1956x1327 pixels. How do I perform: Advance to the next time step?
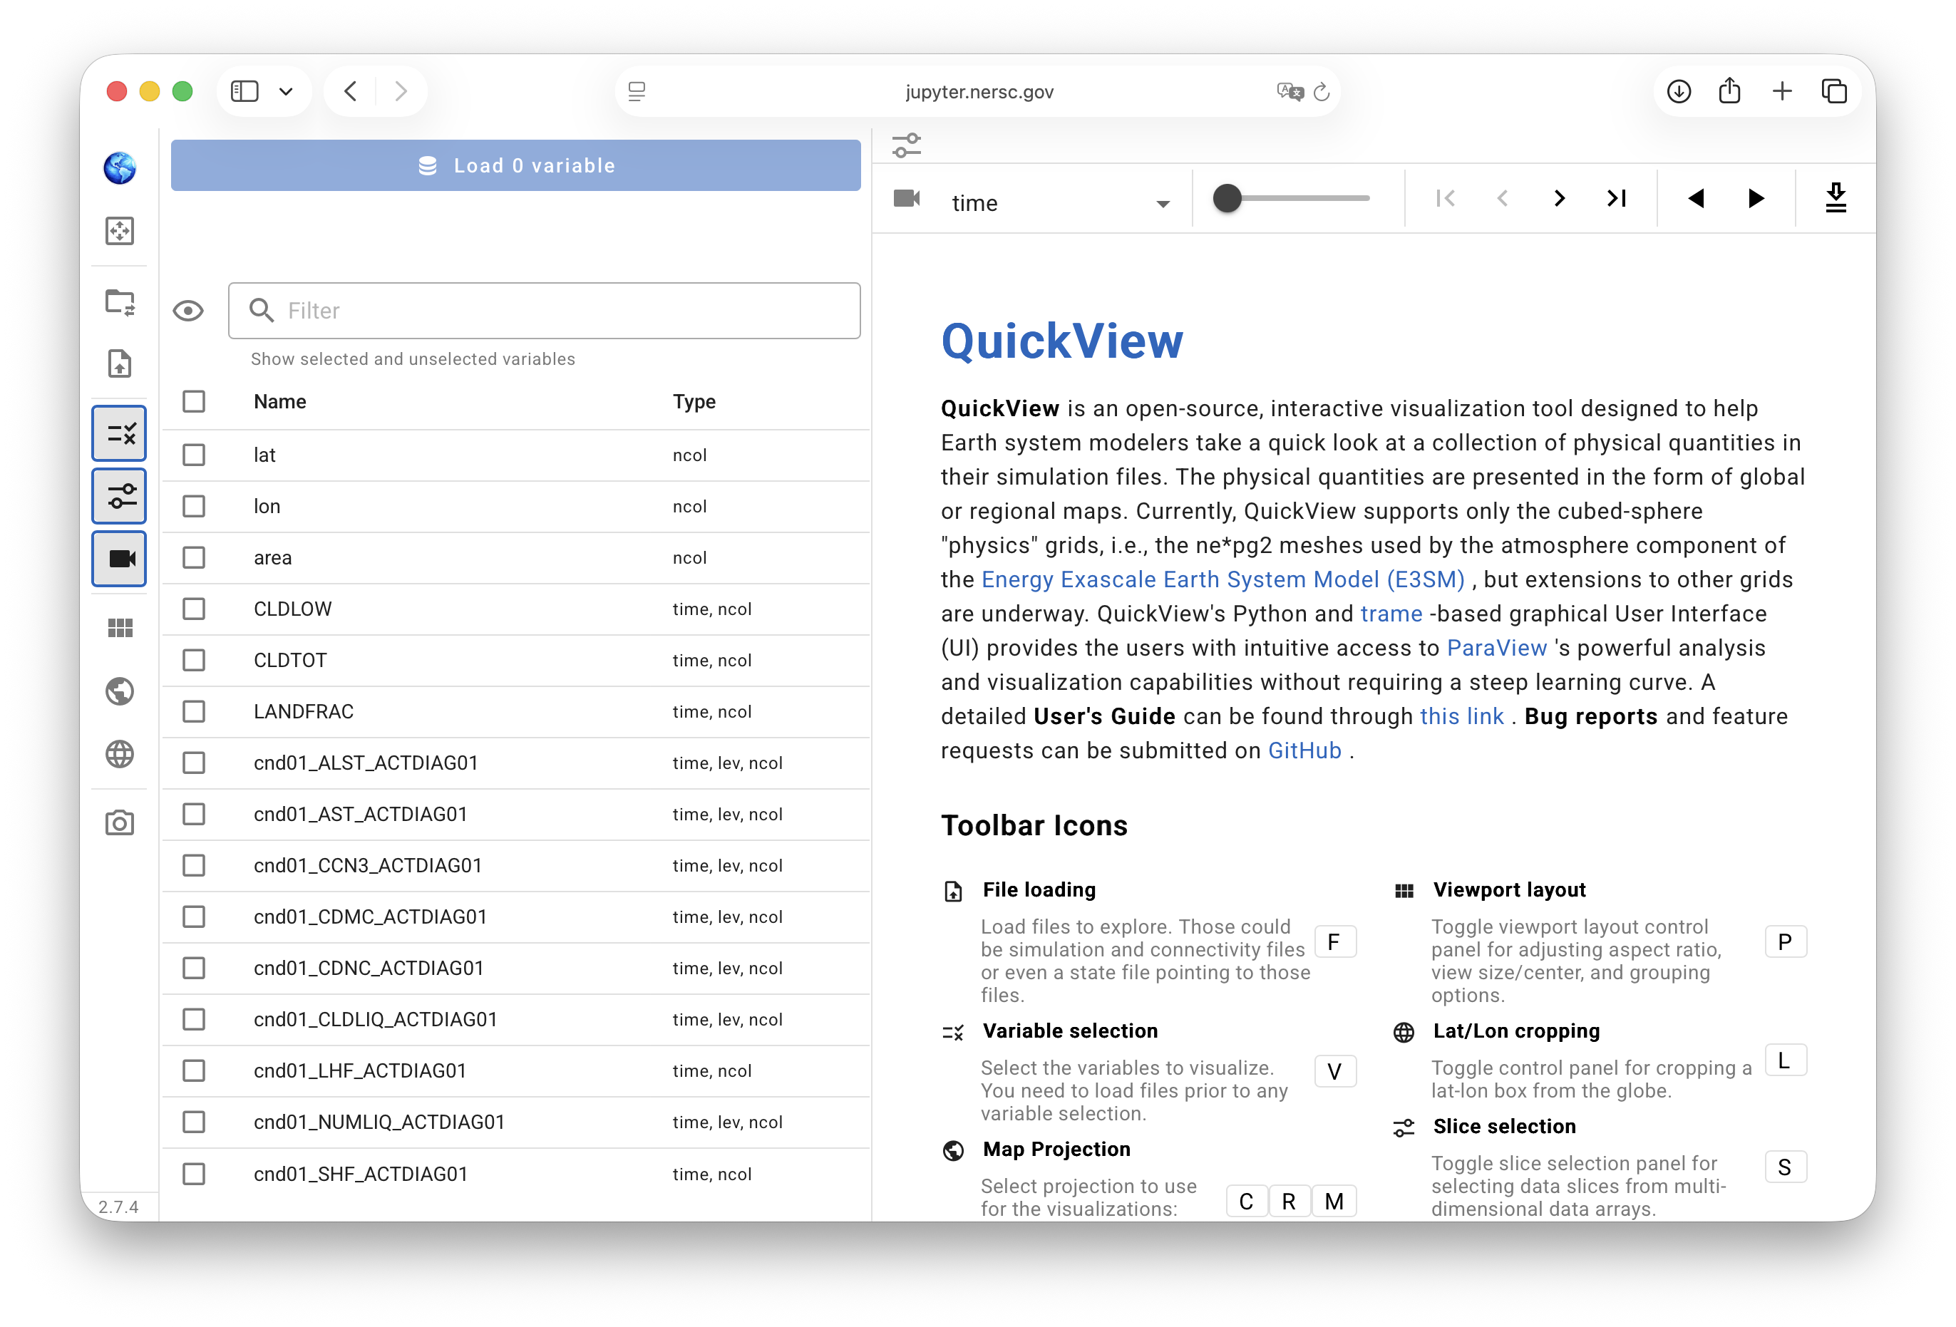(1560, 199)
